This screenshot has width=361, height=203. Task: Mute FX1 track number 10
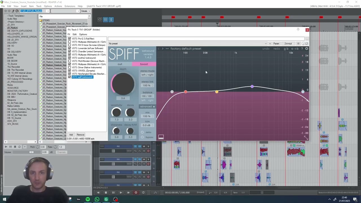(144, 146)
